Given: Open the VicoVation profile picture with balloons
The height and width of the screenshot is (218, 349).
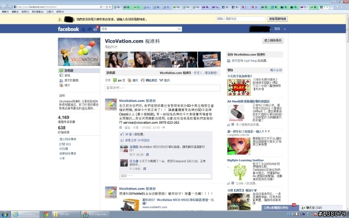Looking at the screenshot, I should tap(79, 52).
